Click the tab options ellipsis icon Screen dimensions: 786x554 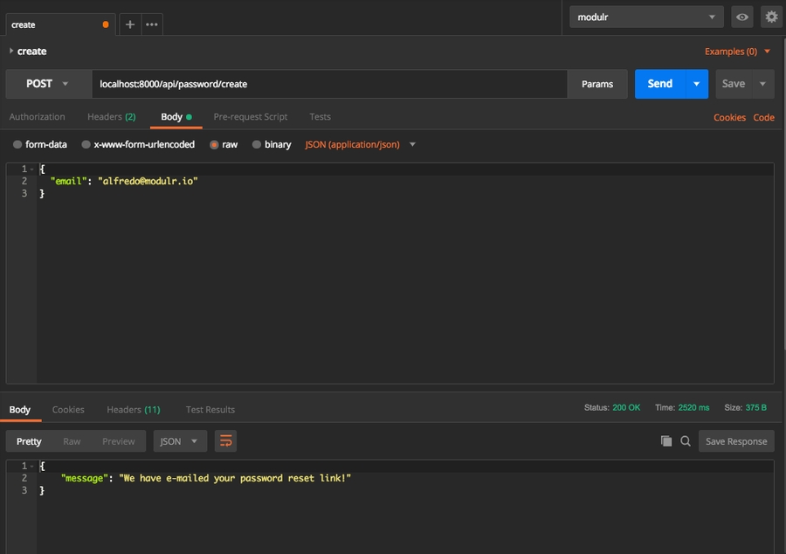(152, 24)
